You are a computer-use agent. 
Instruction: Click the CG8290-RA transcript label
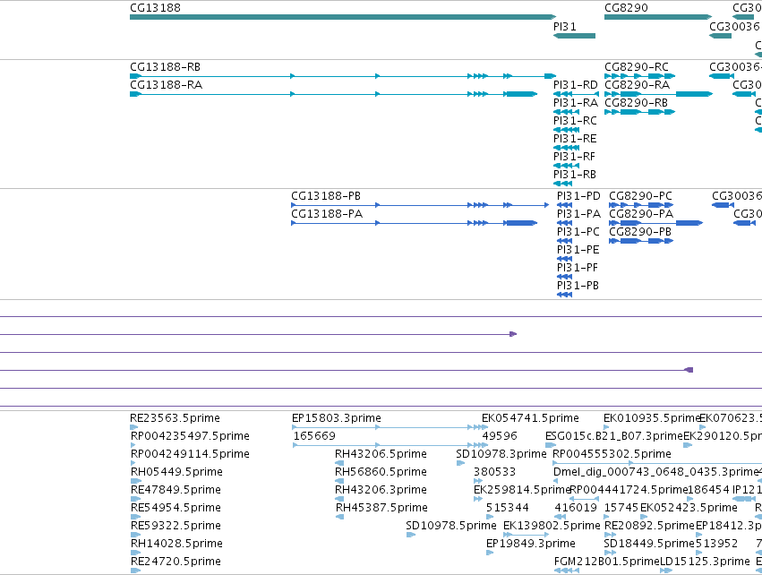pyautogui.click(x=638, y=84)
